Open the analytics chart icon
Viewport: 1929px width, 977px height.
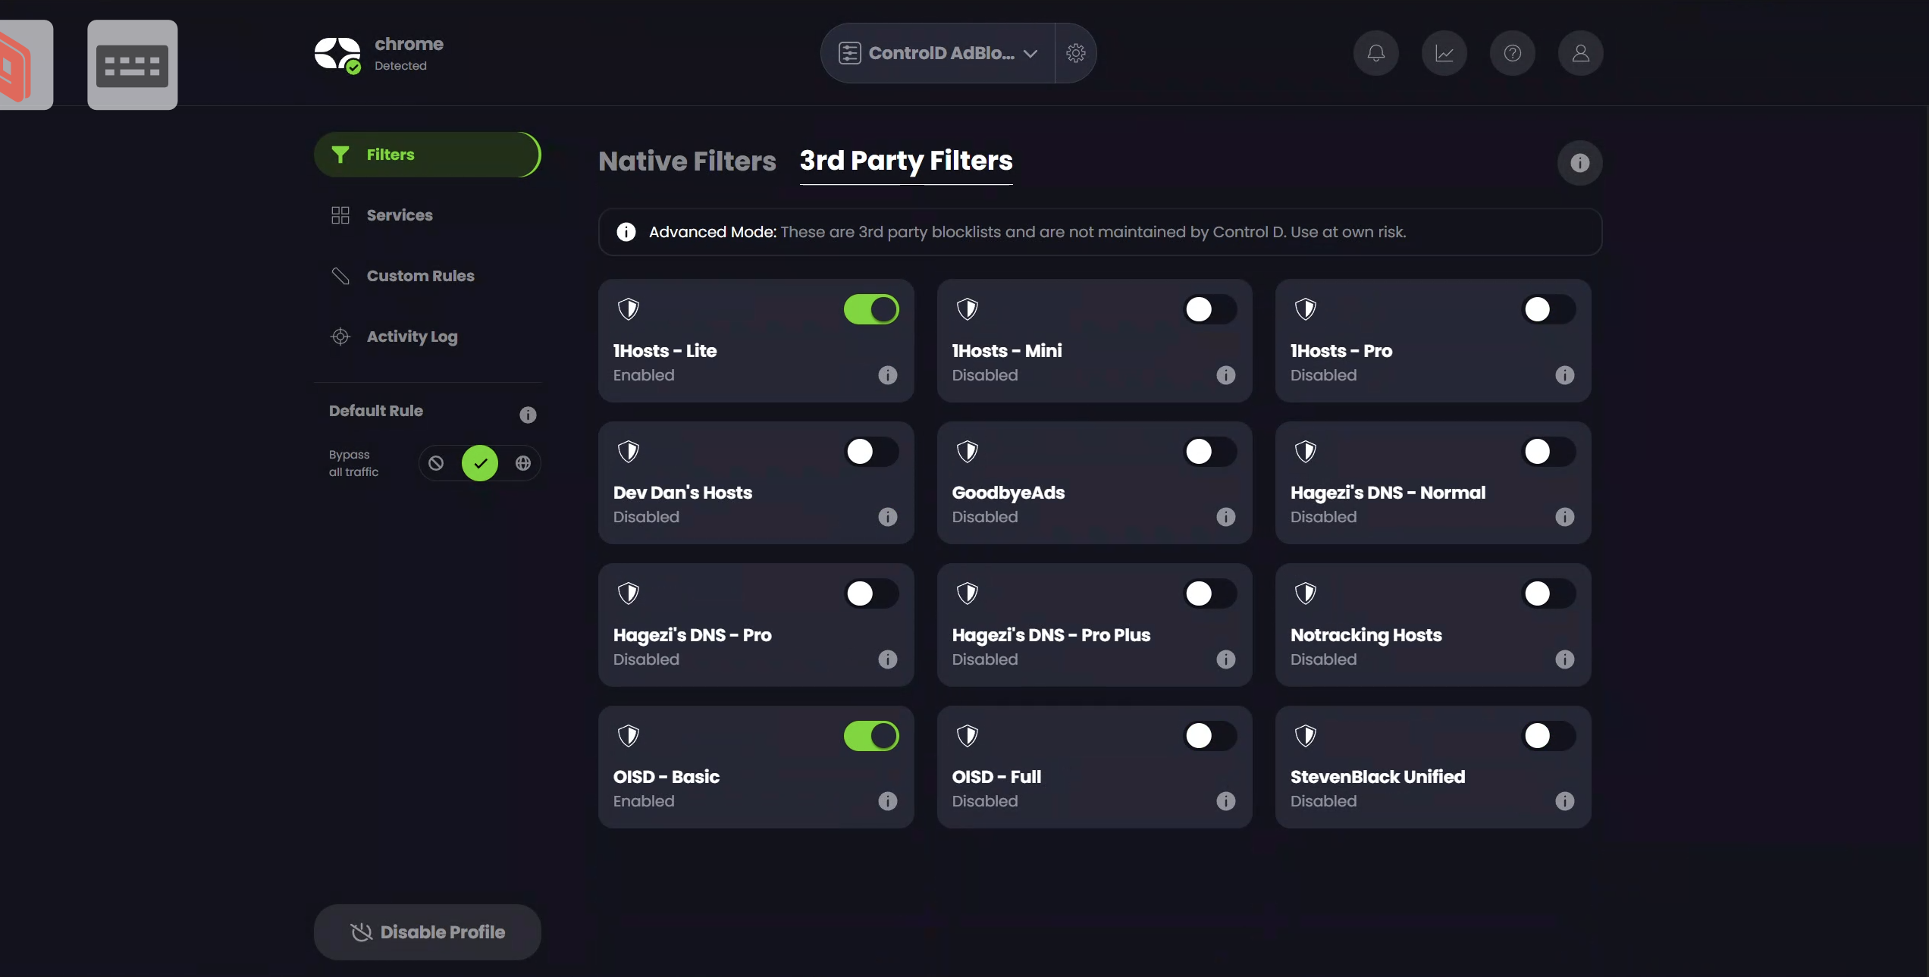coord(1444,53)
